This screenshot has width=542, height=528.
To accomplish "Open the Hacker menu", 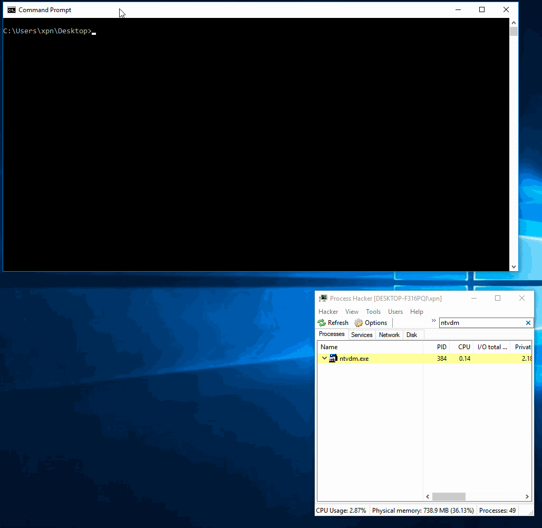I will coord(328,312).
